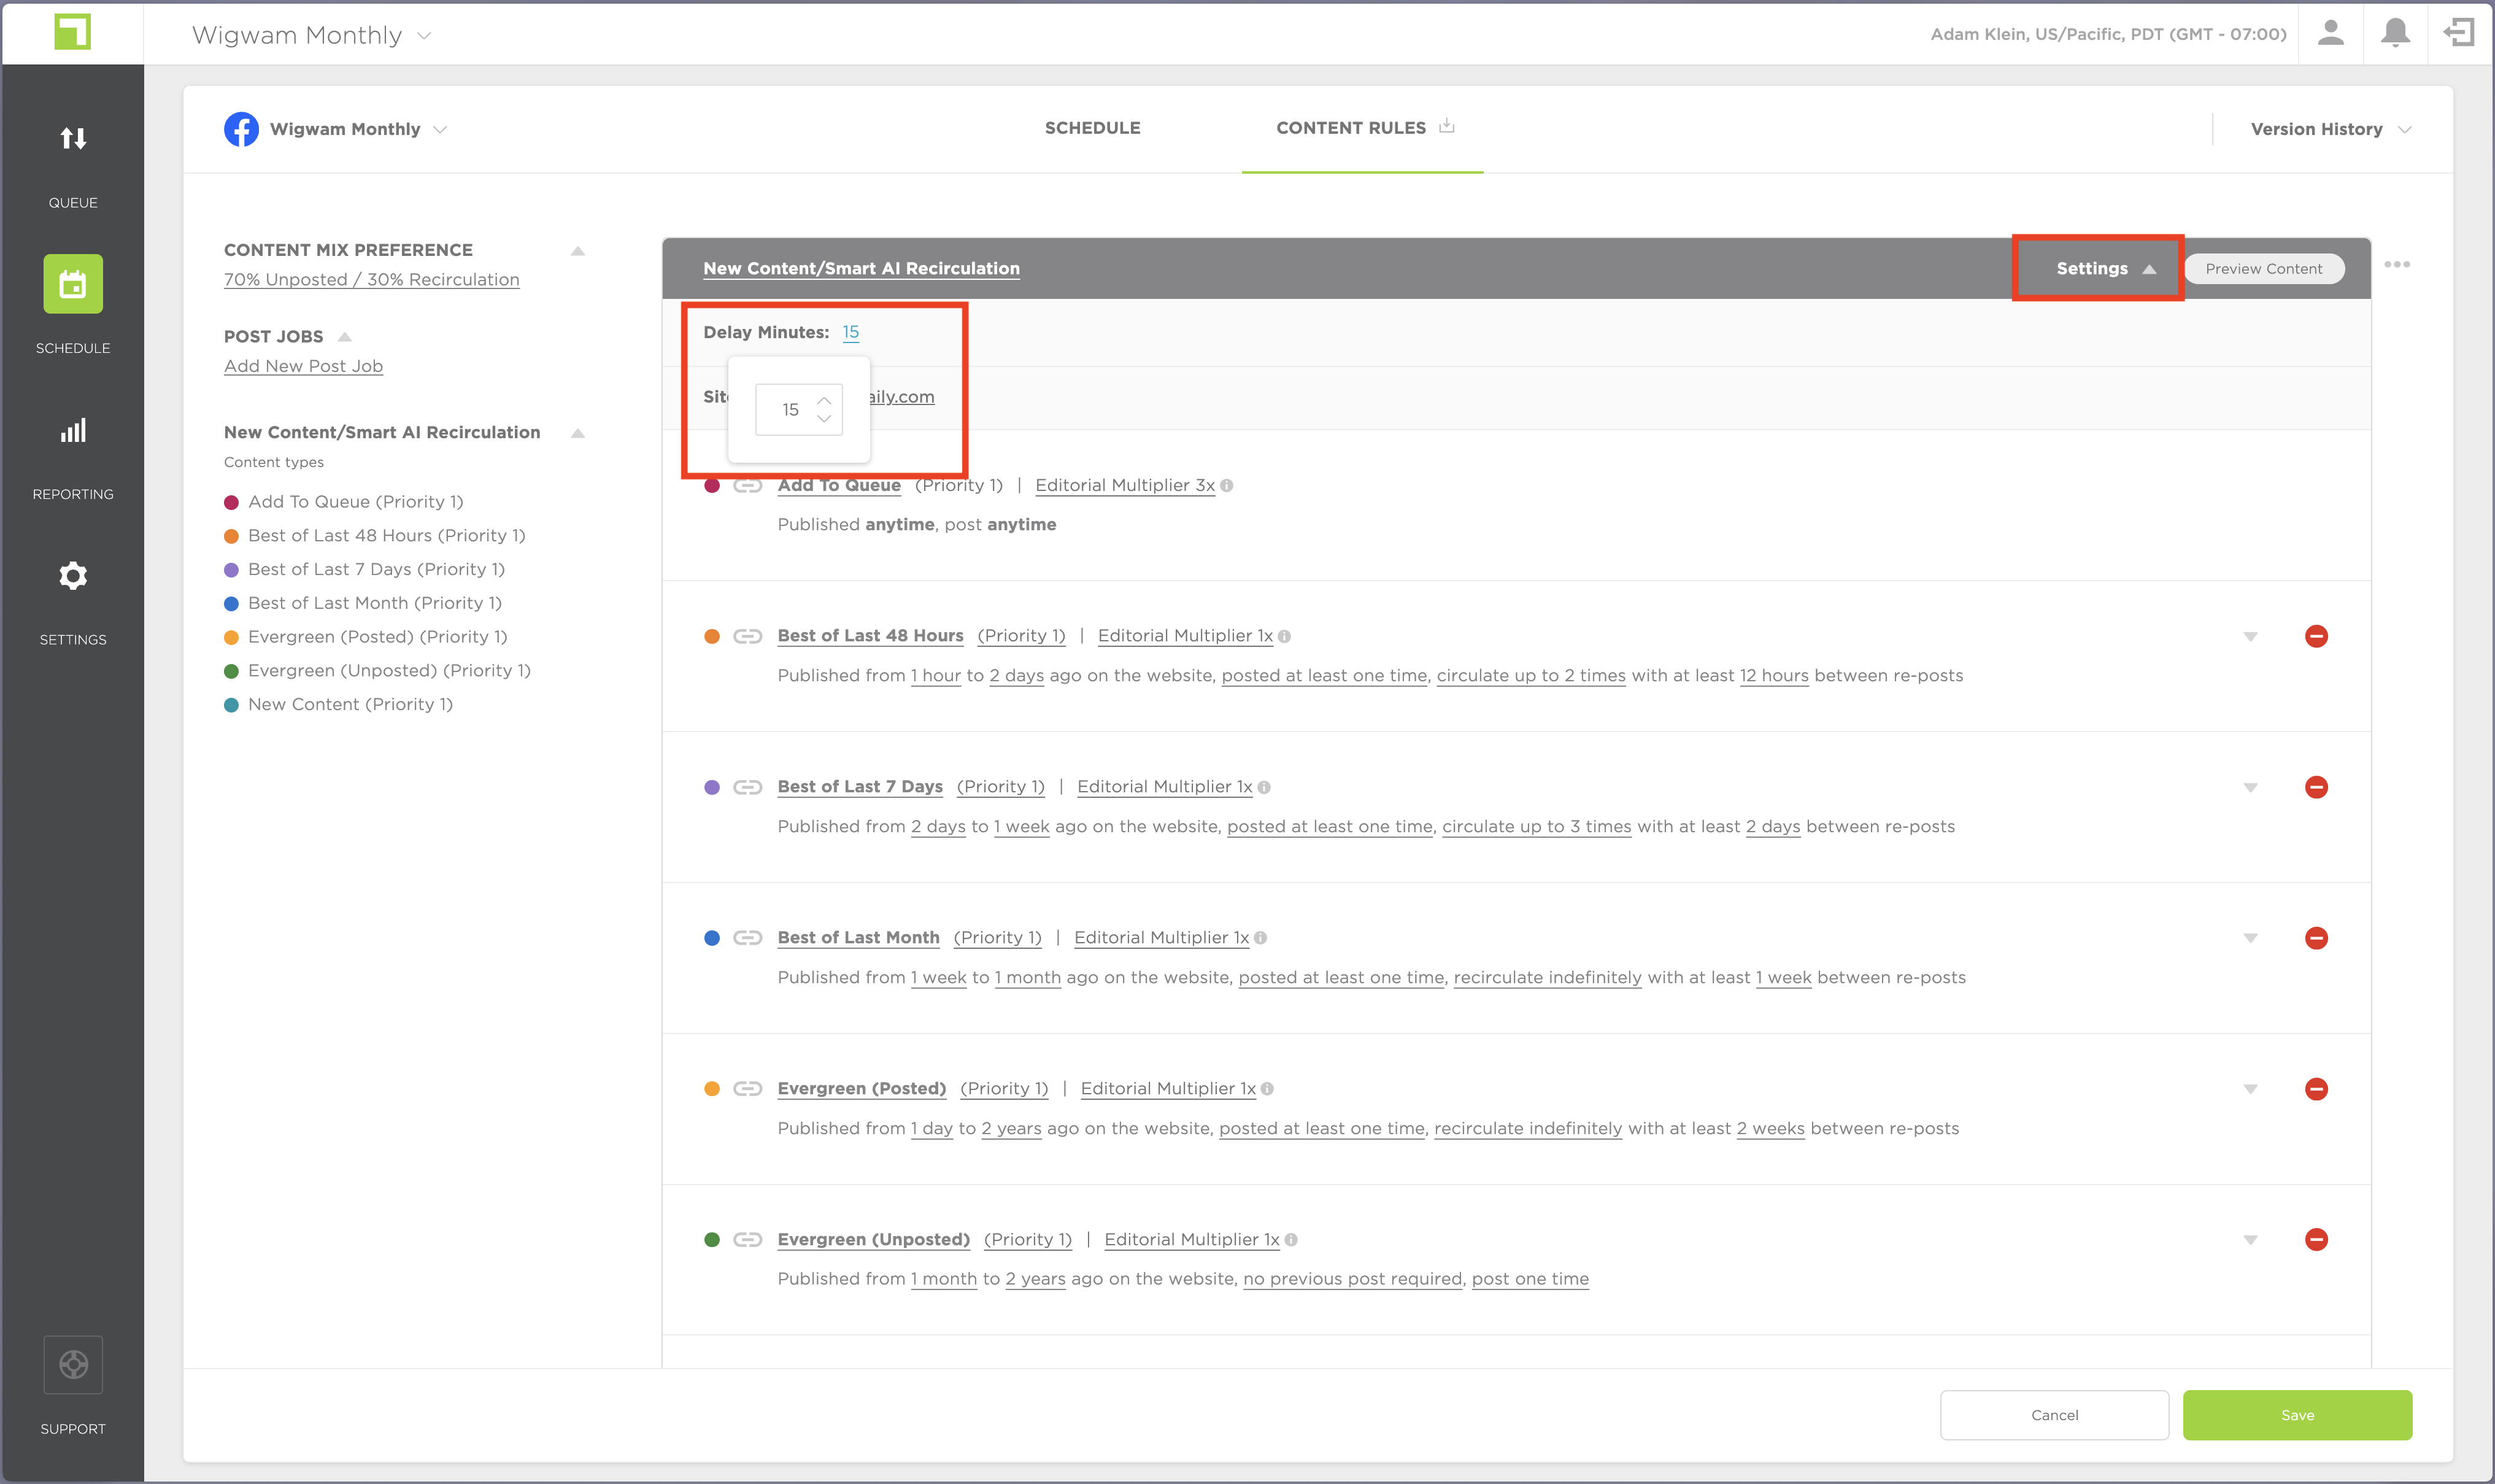Decrease delay minutes with down arrow
The image size is (2495, 1484).
coord(823,419)
